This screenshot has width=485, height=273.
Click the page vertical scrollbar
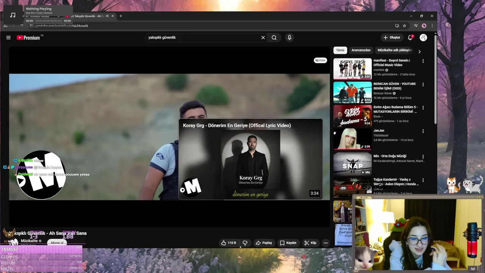pos(435,80)
